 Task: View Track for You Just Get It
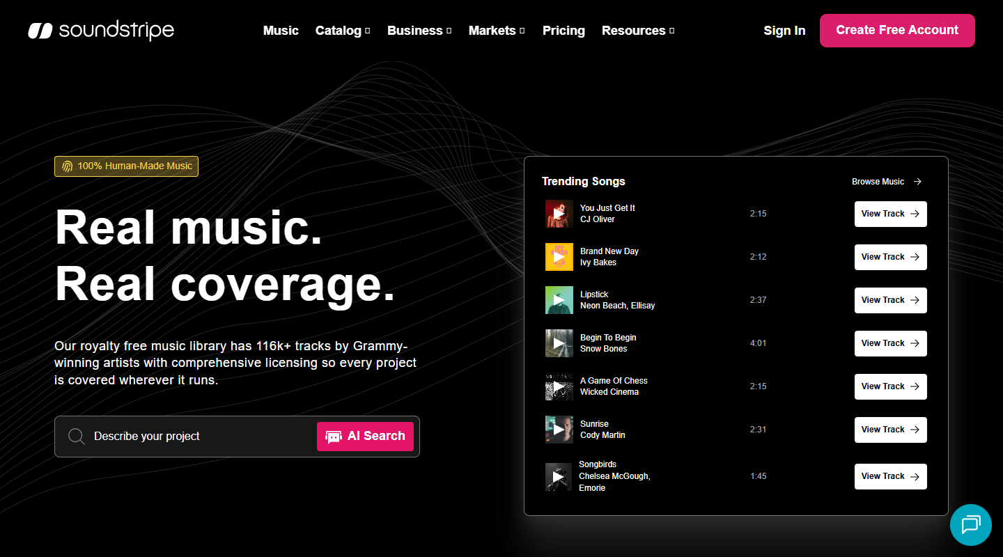coord(891,214)
